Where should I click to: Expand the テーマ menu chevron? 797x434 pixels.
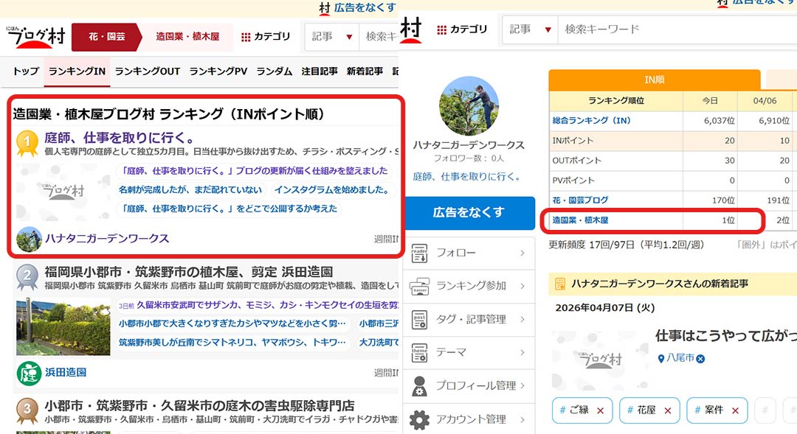(522, 352)
